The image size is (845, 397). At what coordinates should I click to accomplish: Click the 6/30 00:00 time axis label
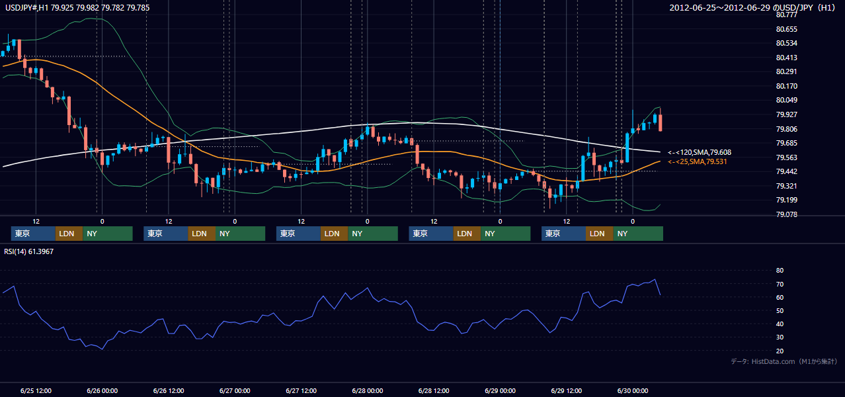pyautogui.click(x=633, y=391)
